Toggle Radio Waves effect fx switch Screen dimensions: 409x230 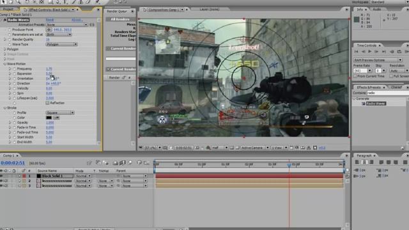coord(4,20)
